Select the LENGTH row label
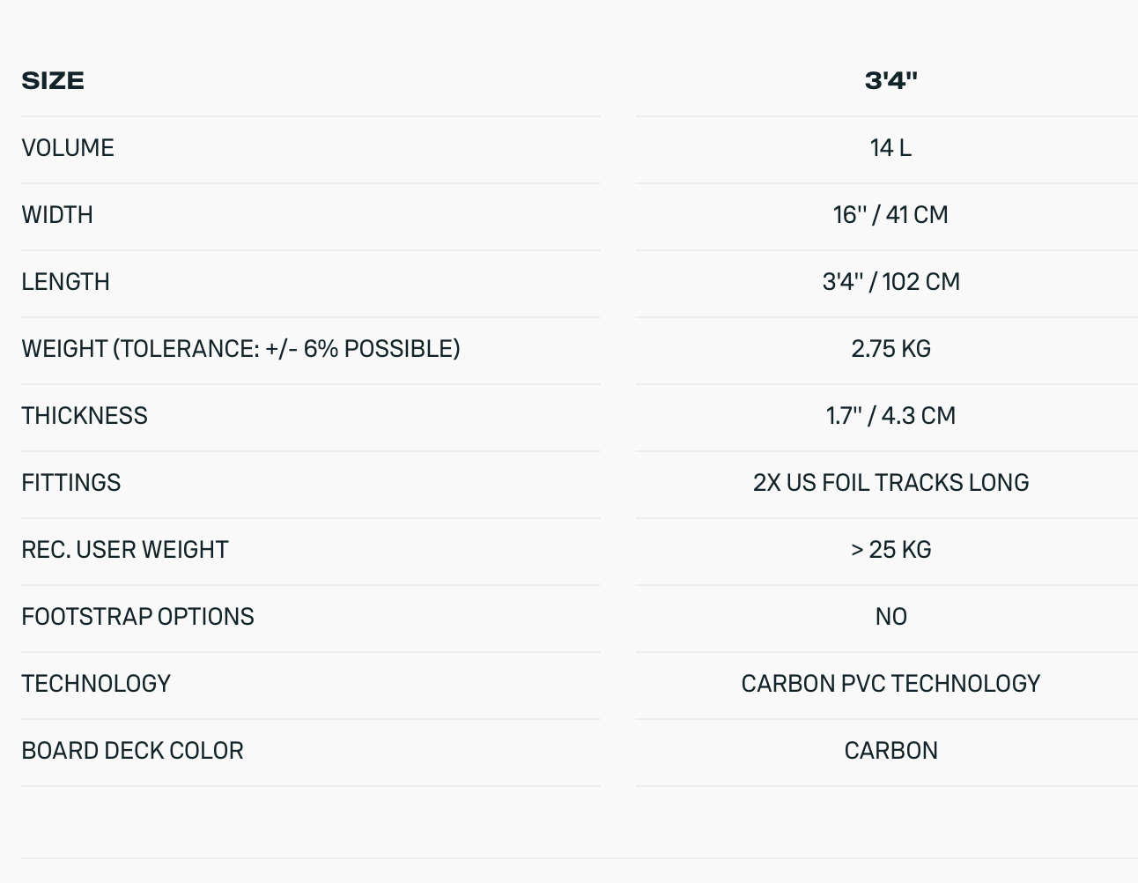The image size is (1138, 883). coord(66,282)
